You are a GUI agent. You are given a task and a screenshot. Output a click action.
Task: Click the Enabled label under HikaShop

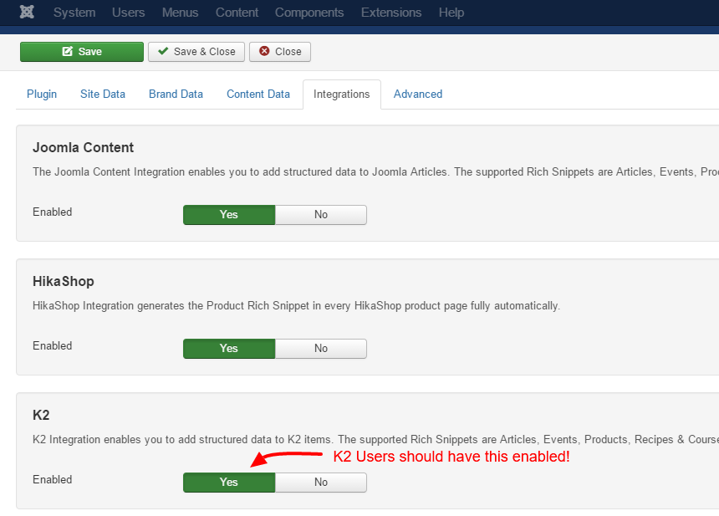(53, 346)
